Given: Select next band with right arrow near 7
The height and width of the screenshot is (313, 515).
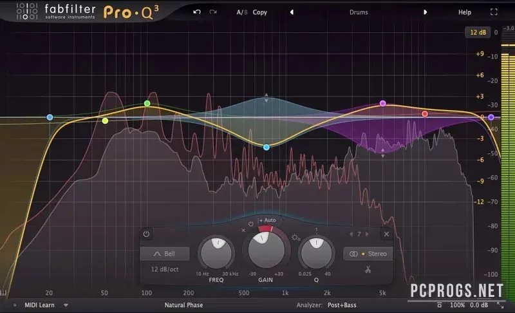Looking at the screenshot, I should pyautogui.click(x=367, y=234).
